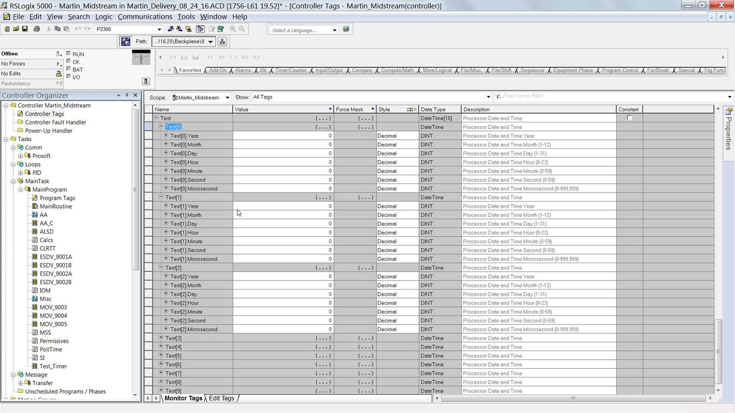Click the Test[0].Month value cell
Image resolution: width=735 pixels, height=413 pixels.
[283, 145]
